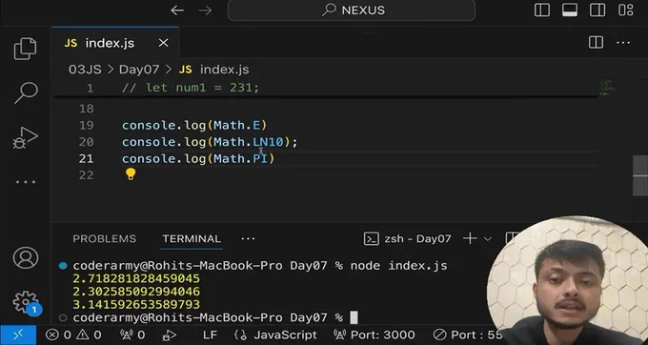Open editor More Actions menu

tap(623, 43)
